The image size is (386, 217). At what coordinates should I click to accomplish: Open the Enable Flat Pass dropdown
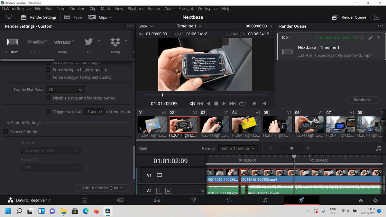point(66,89)
